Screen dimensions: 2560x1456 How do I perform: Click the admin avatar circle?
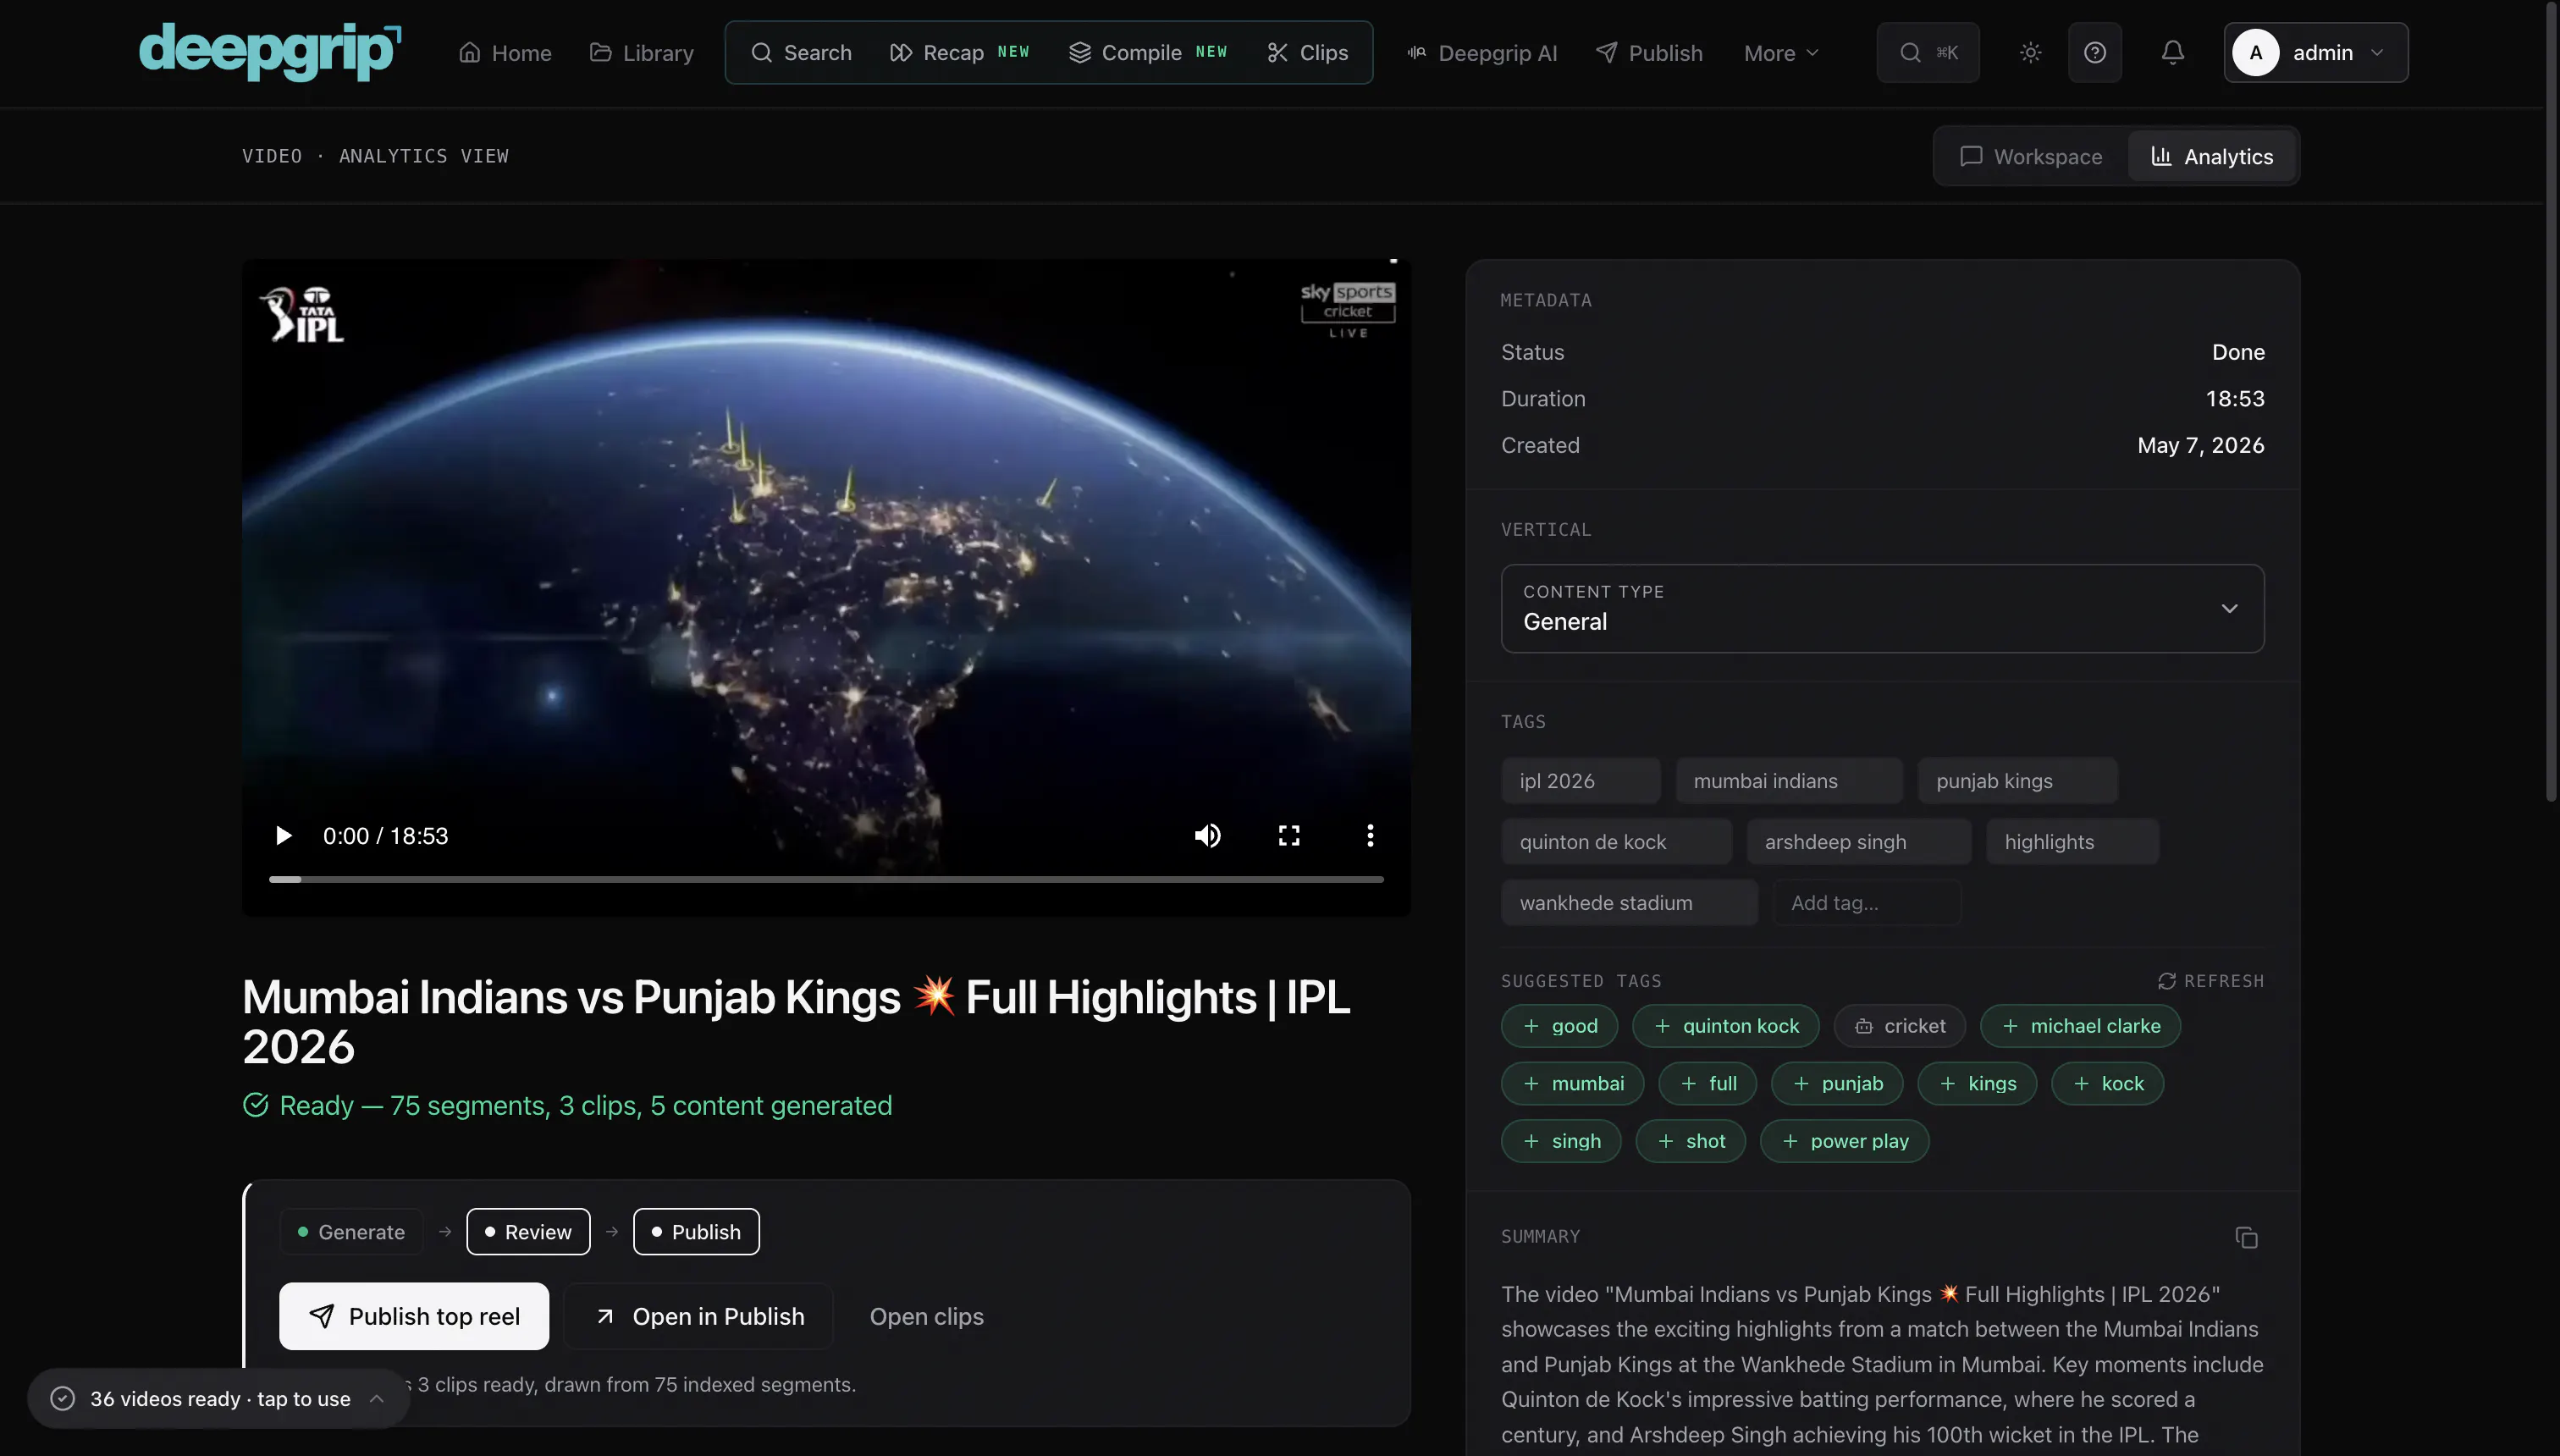pyautogui.click(x=2256, y=52)
